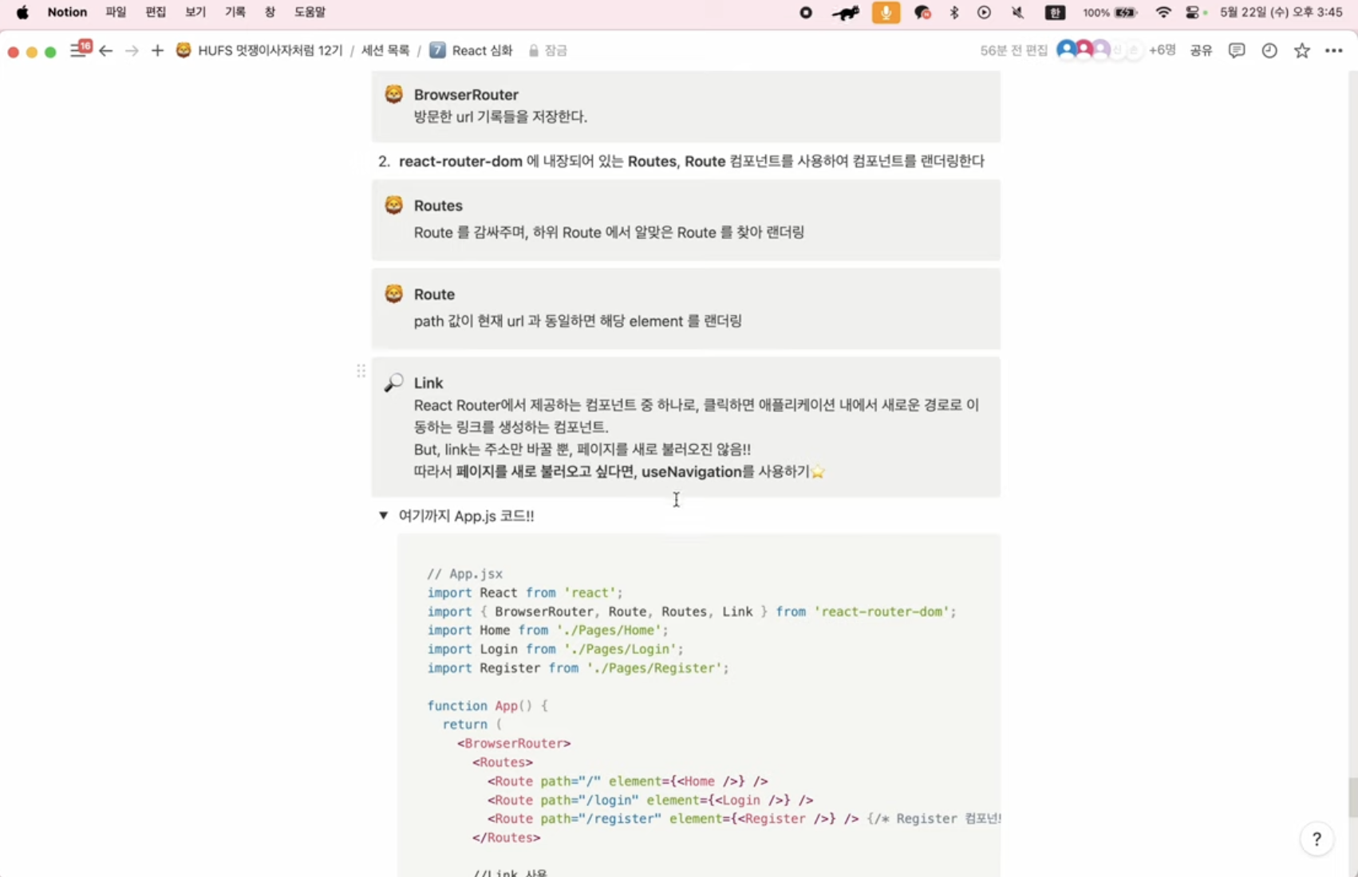This screenshot has width=1358, height=877.
Task: Show the +6명 additional viewers
Action: click(x=1163, y=49)
